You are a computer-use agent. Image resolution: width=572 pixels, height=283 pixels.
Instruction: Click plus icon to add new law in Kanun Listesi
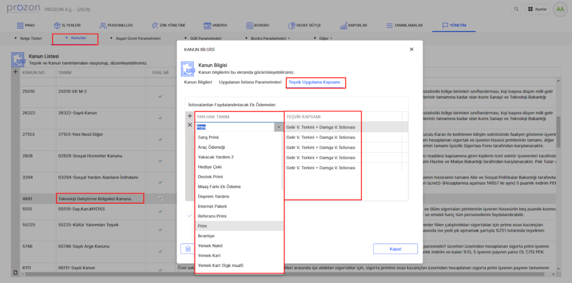pos(16,72)
